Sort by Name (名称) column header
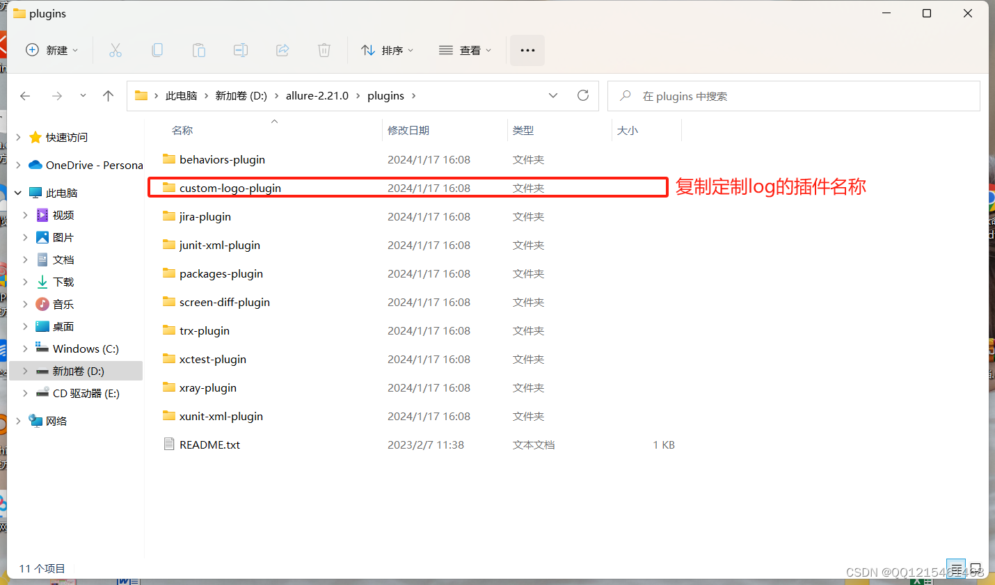The width and height of the screenshot is (995, 585). coord(182,130)
